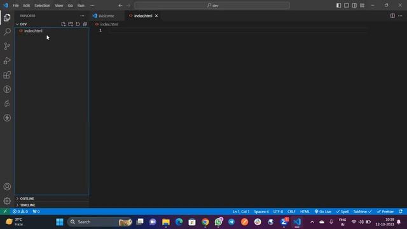Viewport: 407px width, 229px height.
Task: Toggle Spell checker in status bar
Action: tap(342, 212)
